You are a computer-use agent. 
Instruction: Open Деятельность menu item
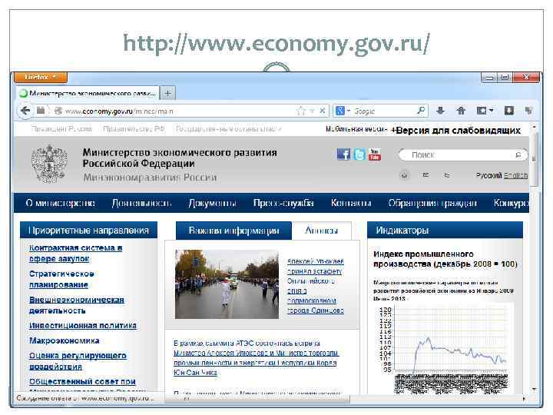coord(141,203)
